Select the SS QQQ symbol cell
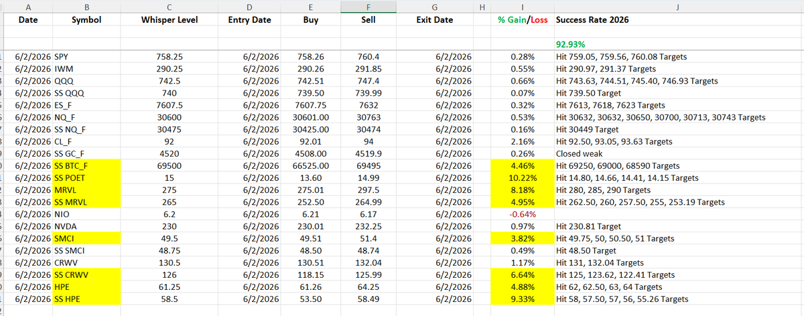 (86, 92)
